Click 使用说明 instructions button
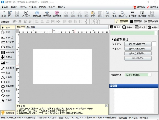The height and width of the screenshot is (120, 159). [x=8, y=113]
